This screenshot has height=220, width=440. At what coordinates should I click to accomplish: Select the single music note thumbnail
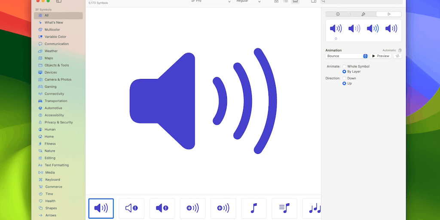(254, 208)
